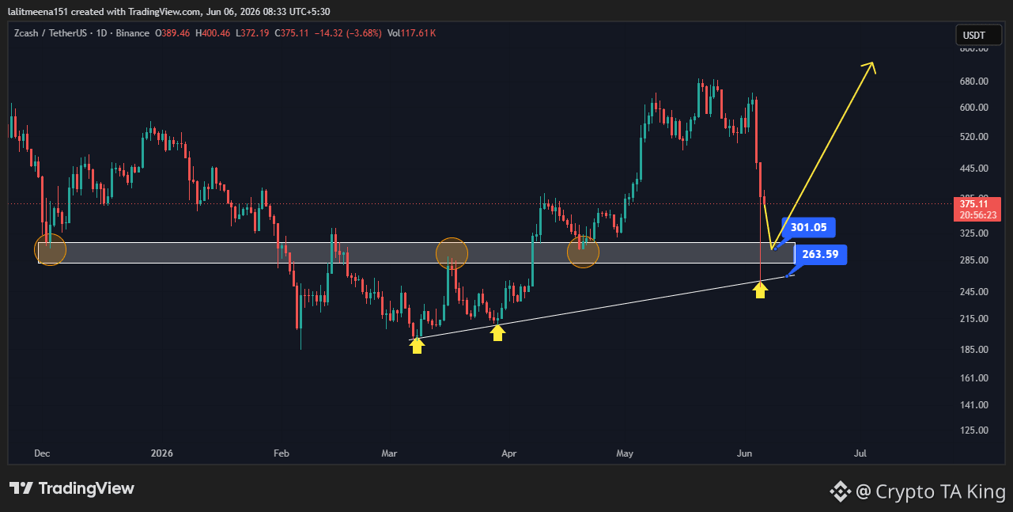The height and width of the screenshot is (512, 1013).
Task: Click the Jun label on time axis
Action: (x=744, y=453)
